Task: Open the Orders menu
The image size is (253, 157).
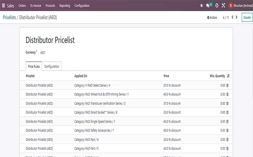Action: pyautogui.click(x=22, y=6)
